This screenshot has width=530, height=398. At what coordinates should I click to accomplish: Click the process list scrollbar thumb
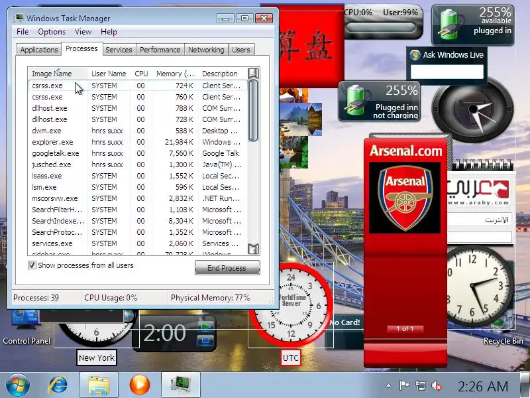[253, 110]
